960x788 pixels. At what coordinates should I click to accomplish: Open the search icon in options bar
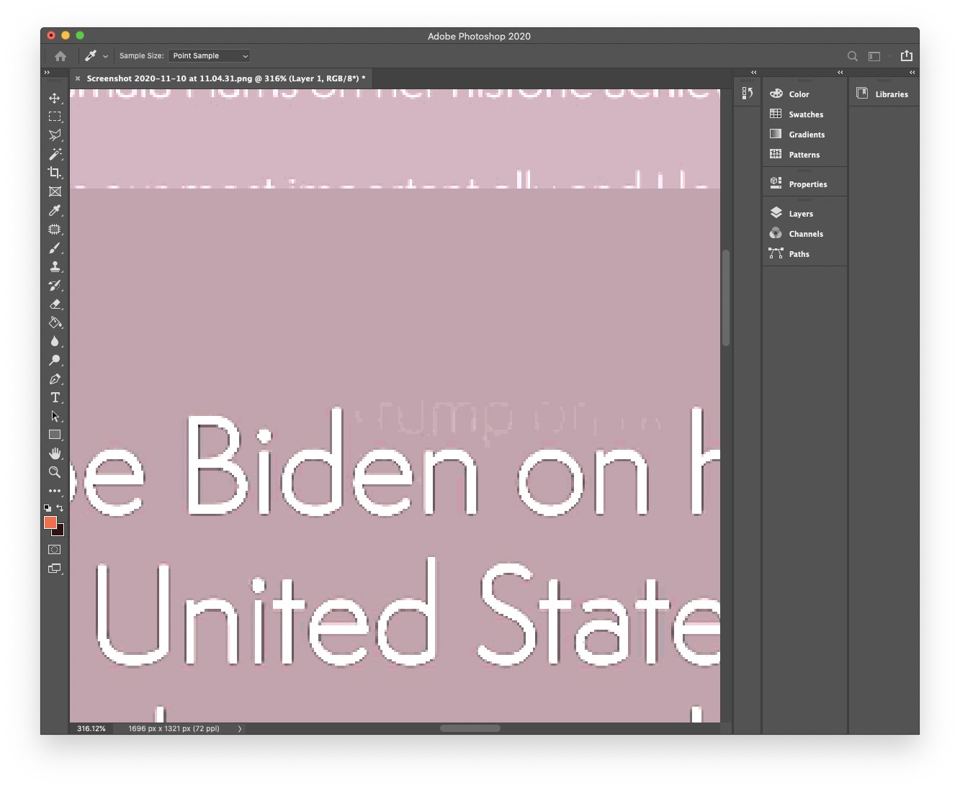tap(853, 56)
